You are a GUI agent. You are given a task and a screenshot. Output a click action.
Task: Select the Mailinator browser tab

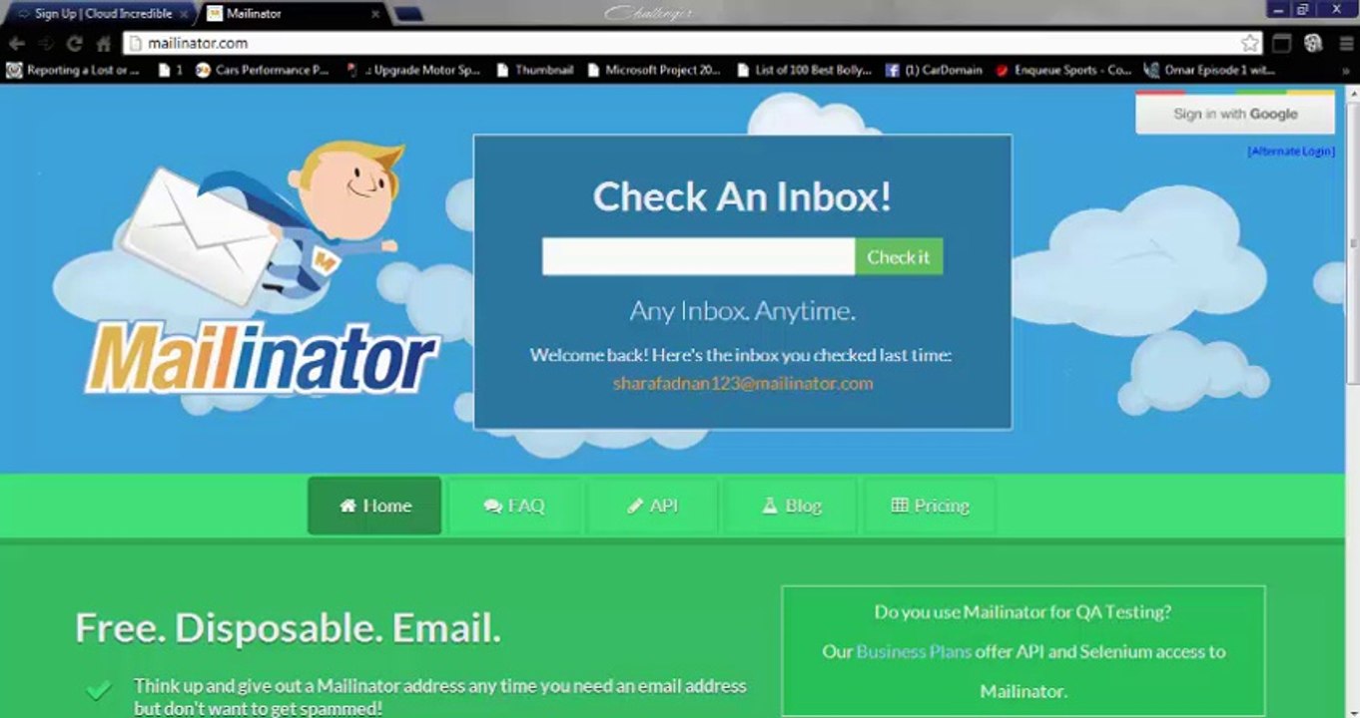pos(294,14)
